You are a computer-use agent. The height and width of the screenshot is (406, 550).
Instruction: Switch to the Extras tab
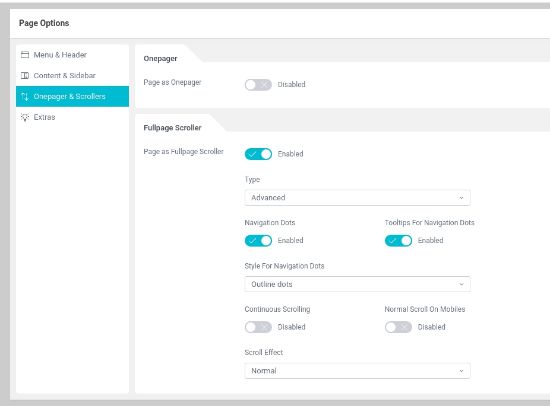click(x=45, y=117)
